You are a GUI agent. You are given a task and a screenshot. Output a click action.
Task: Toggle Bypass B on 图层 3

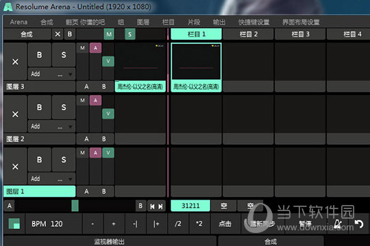[40, 55]
